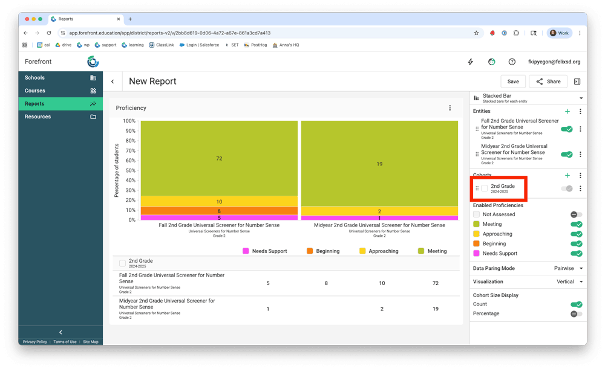Turn on the Percentage cohort size toggle
This screenshot has width=605, height=369.
click(x=576, y=313)
